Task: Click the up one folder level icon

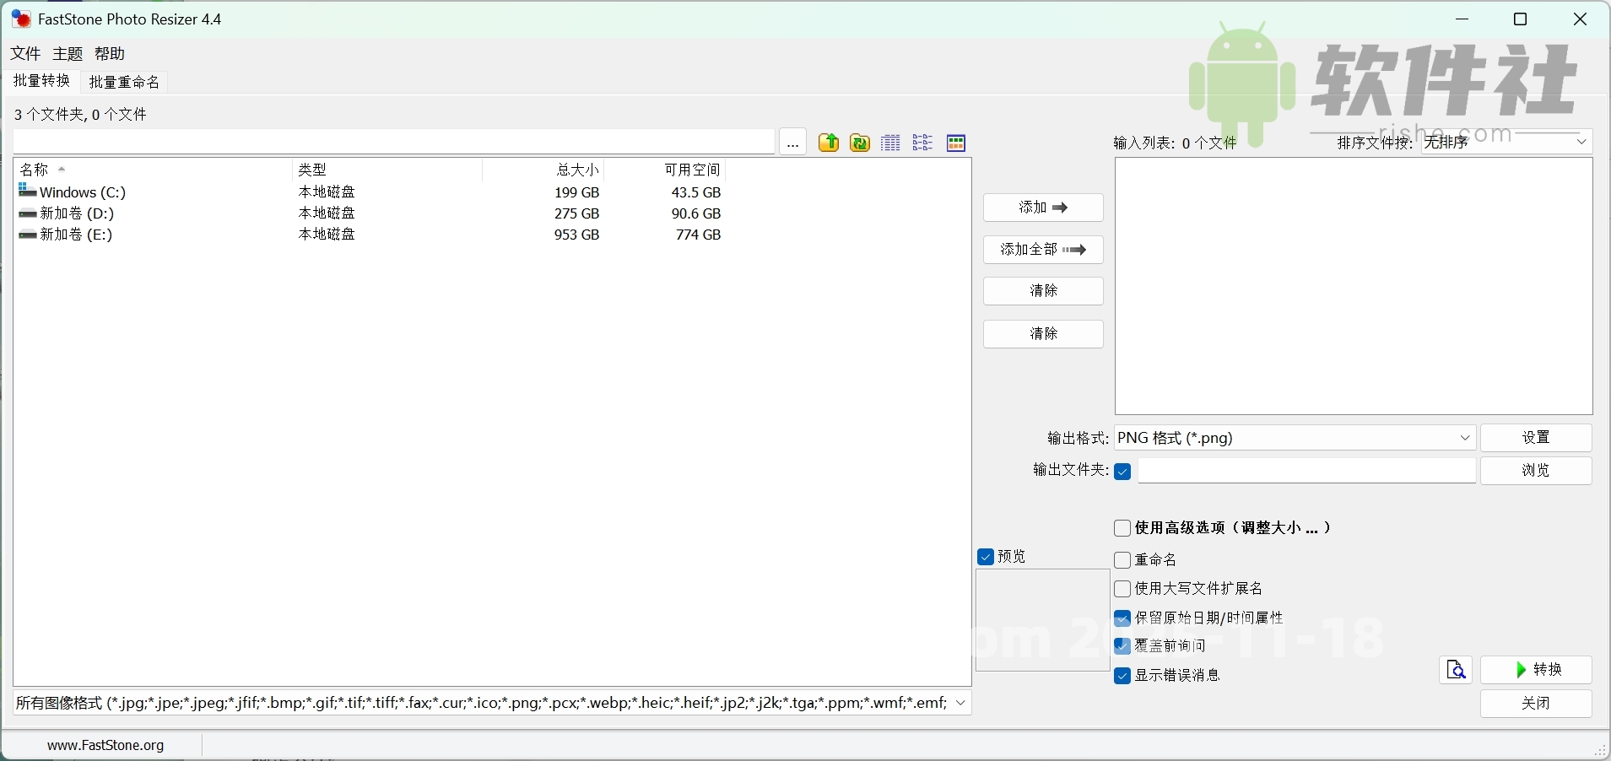Action: tap(830, 143)
